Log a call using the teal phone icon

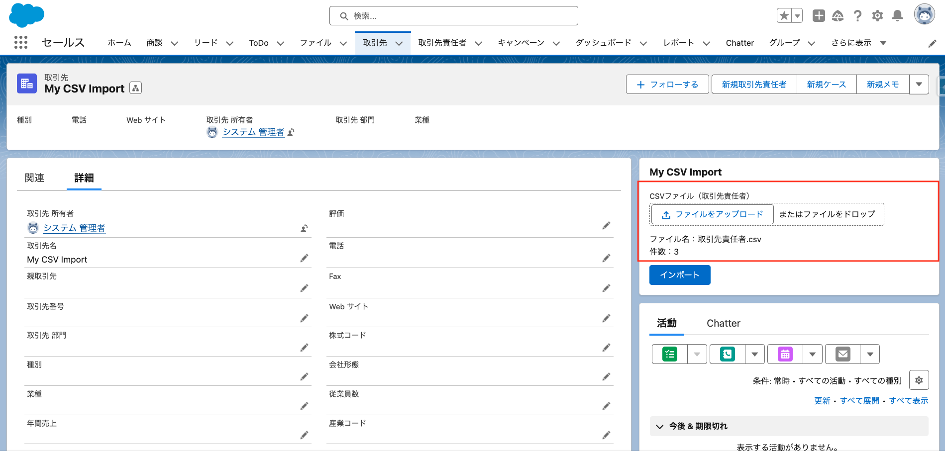727,354
